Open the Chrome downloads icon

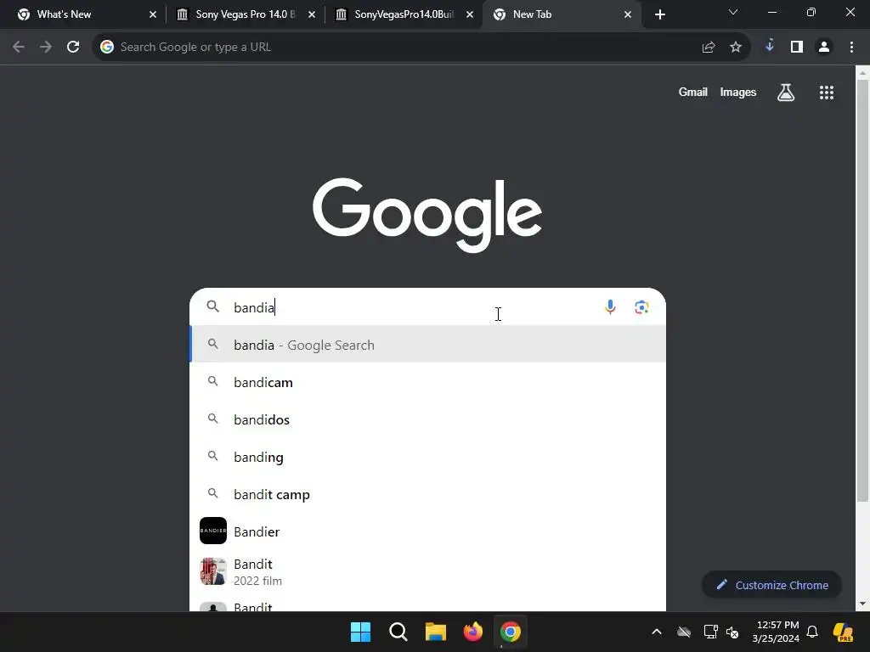(x=770, y=46)
